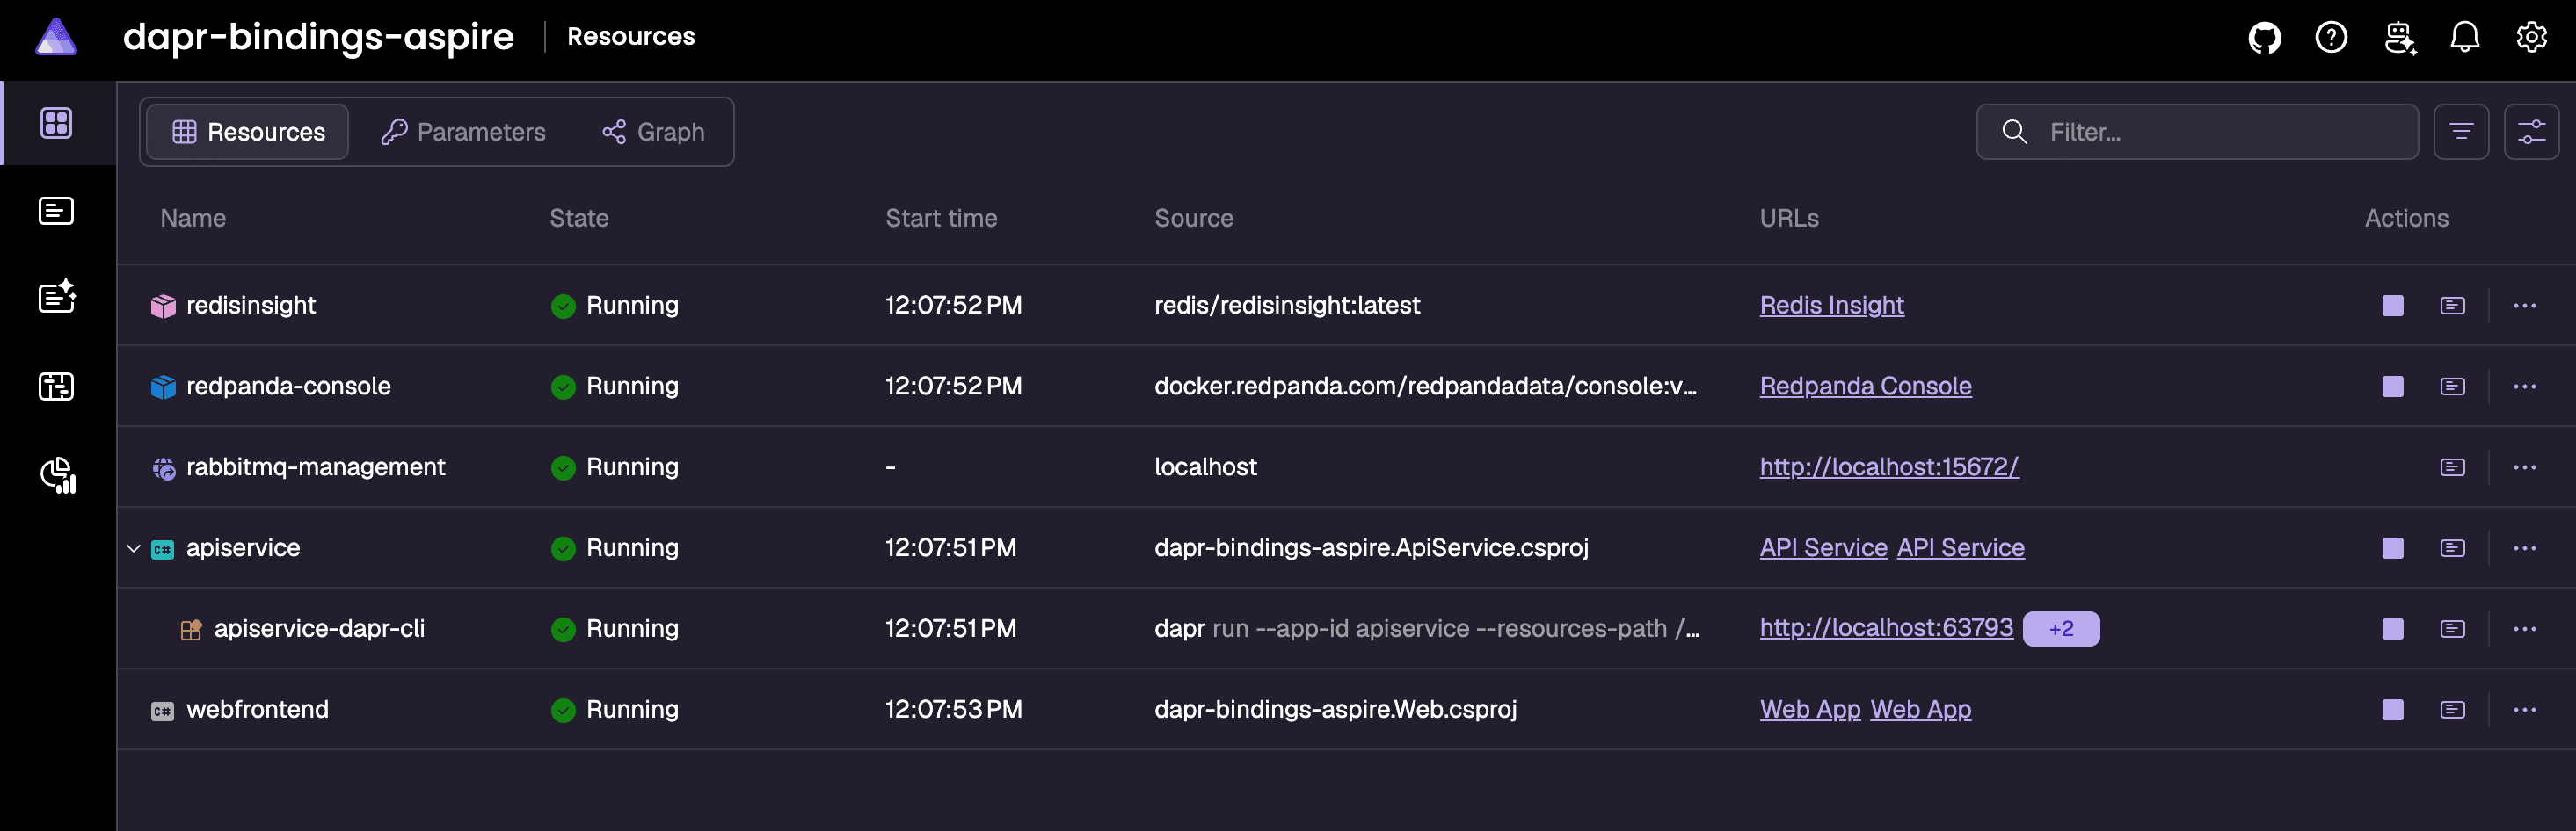Select the apiservice resource name

(x=243, y=548)
